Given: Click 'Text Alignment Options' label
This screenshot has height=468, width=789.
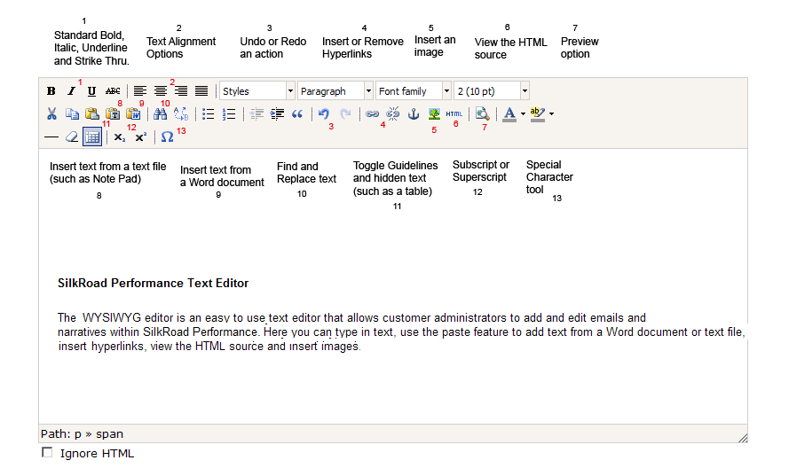Looking at the screenshot, I should [181, 48].
